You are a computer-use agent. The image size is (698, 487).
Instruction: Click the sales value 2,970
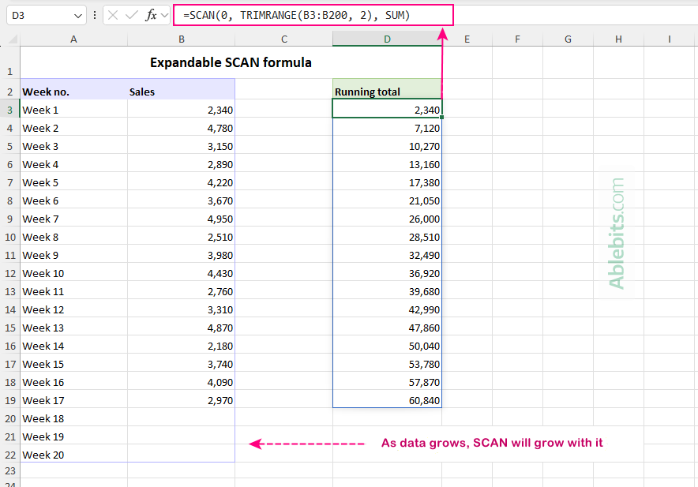click(x=181, y=400)
